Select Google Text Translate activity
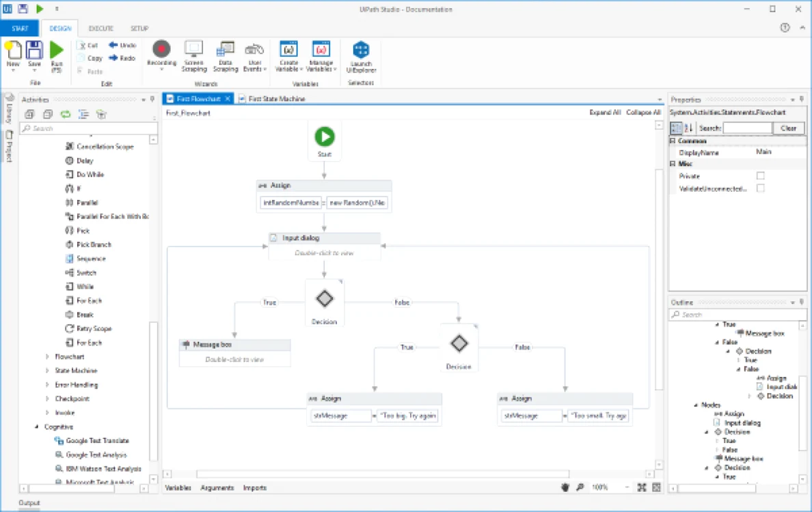 [x=92, y=440]
